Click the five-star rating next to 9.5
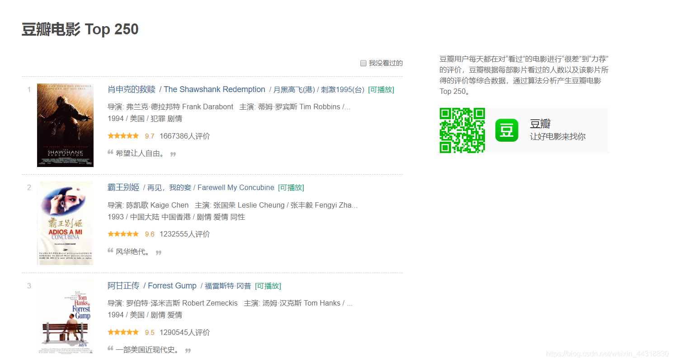Screen dimensions: 673x362 pos(123,332)
